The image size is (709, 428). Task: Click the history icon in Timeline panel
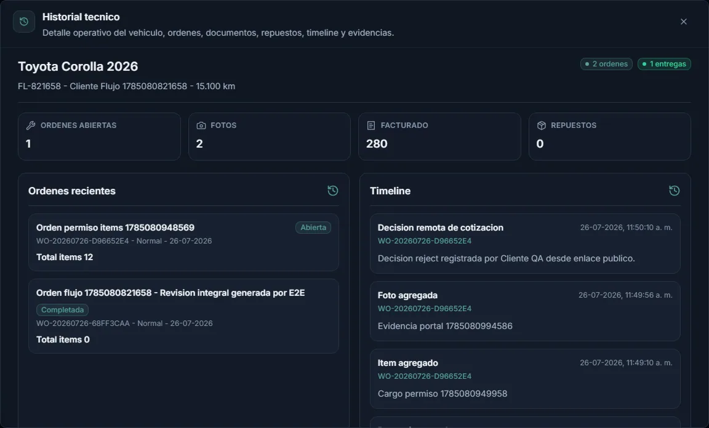[x=674, y=191]
